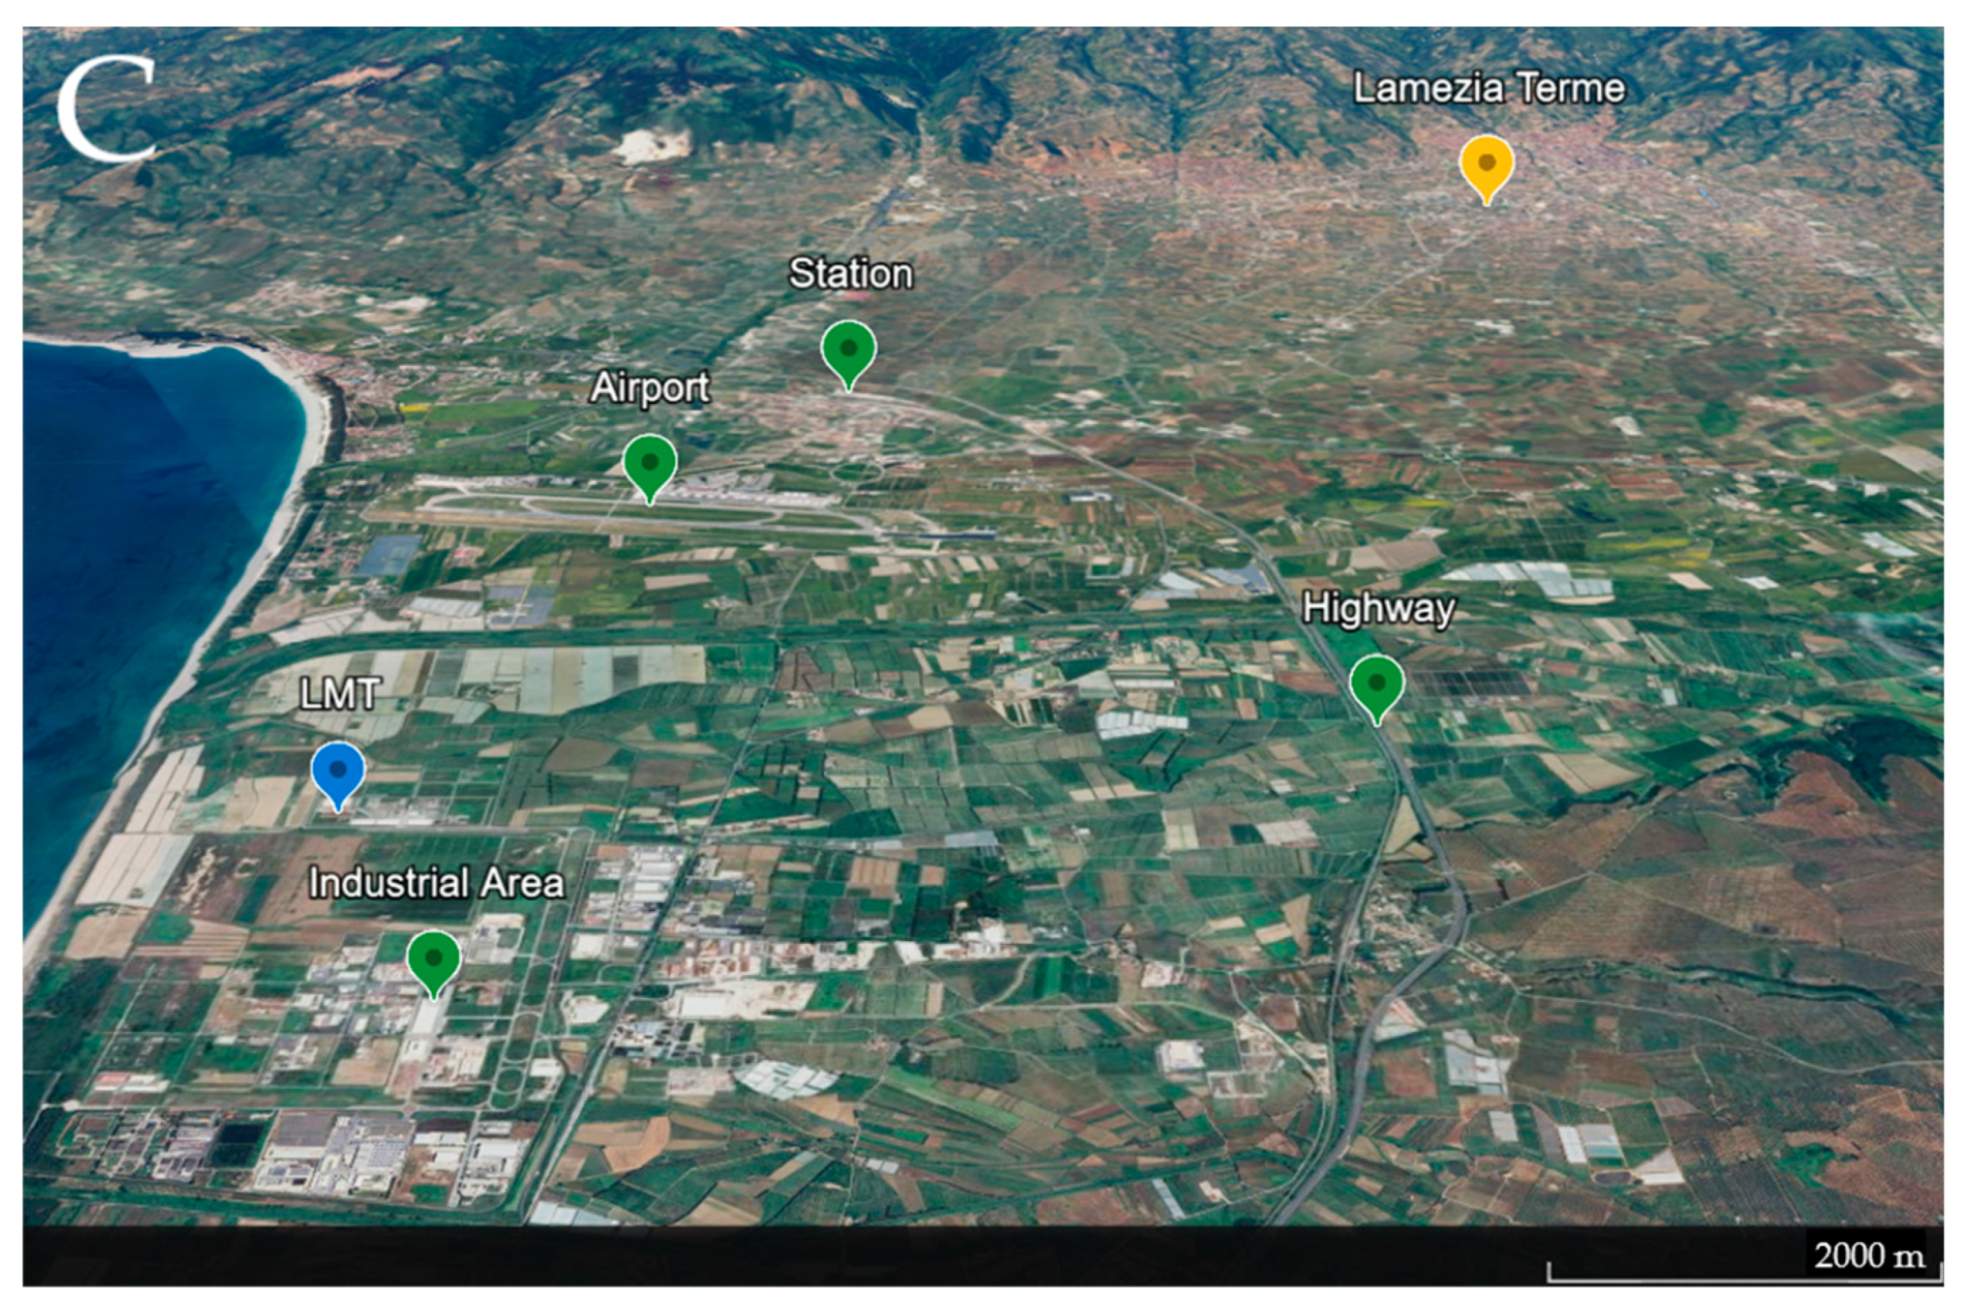1967x1307 pixels.
Task: Click the blue LMT pin marker
Action: click(x=337, y=770)
